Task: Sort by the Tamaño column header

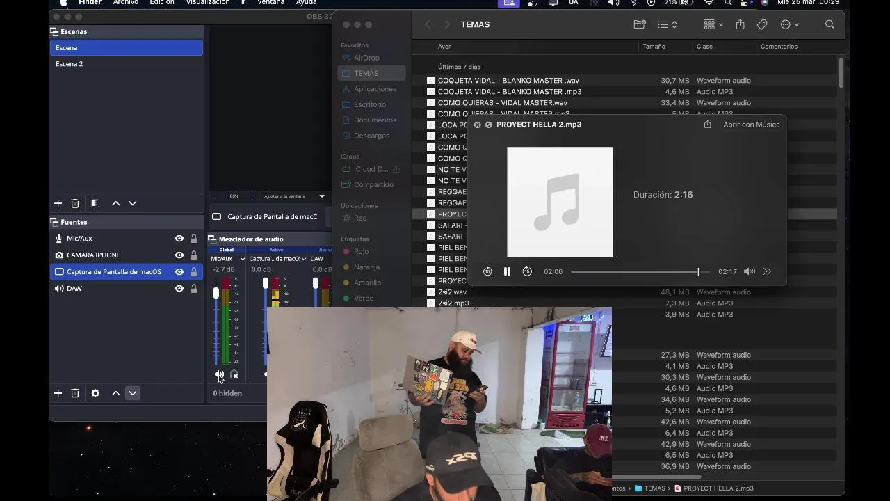Action: 654,47
